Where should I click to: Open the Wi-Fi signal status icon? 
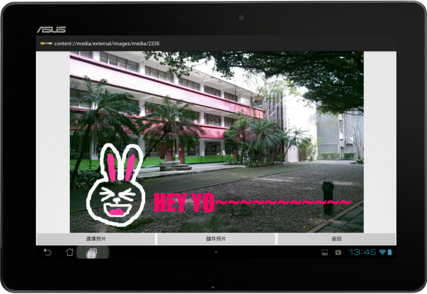(x=382, y=252)
